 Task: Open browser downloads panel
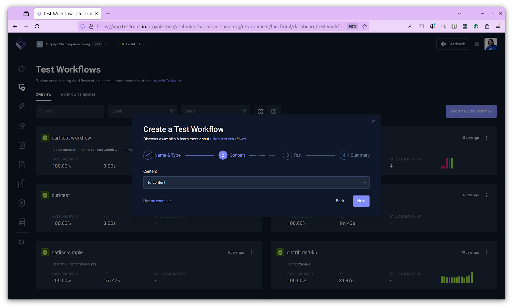(410, 26)
